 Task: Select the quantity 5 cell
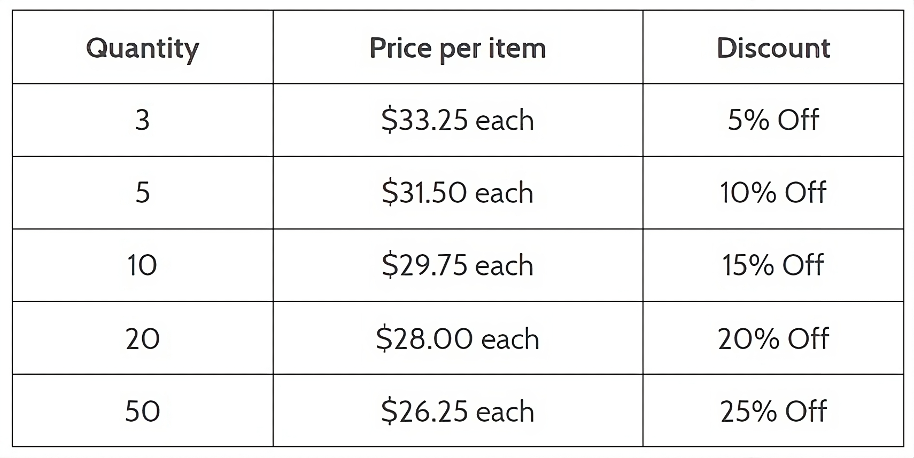click(x=142, y=193)
